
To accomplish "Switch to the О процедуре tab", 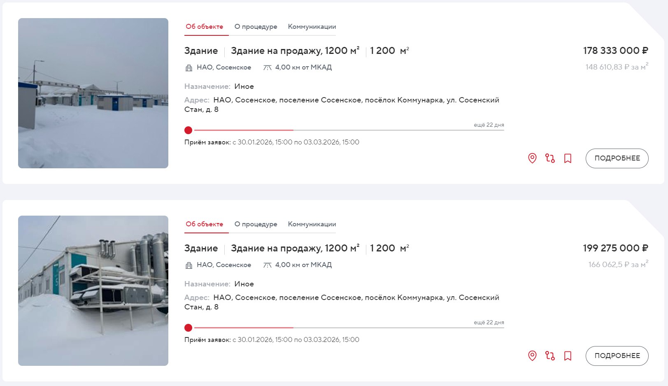I will (256, 26).
